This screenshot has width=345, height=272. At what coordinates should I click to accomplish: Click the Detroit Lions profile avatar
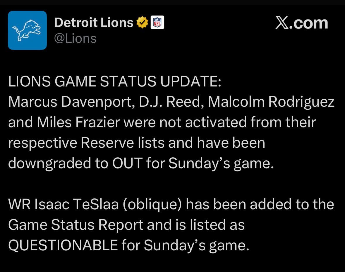[27, 30]
